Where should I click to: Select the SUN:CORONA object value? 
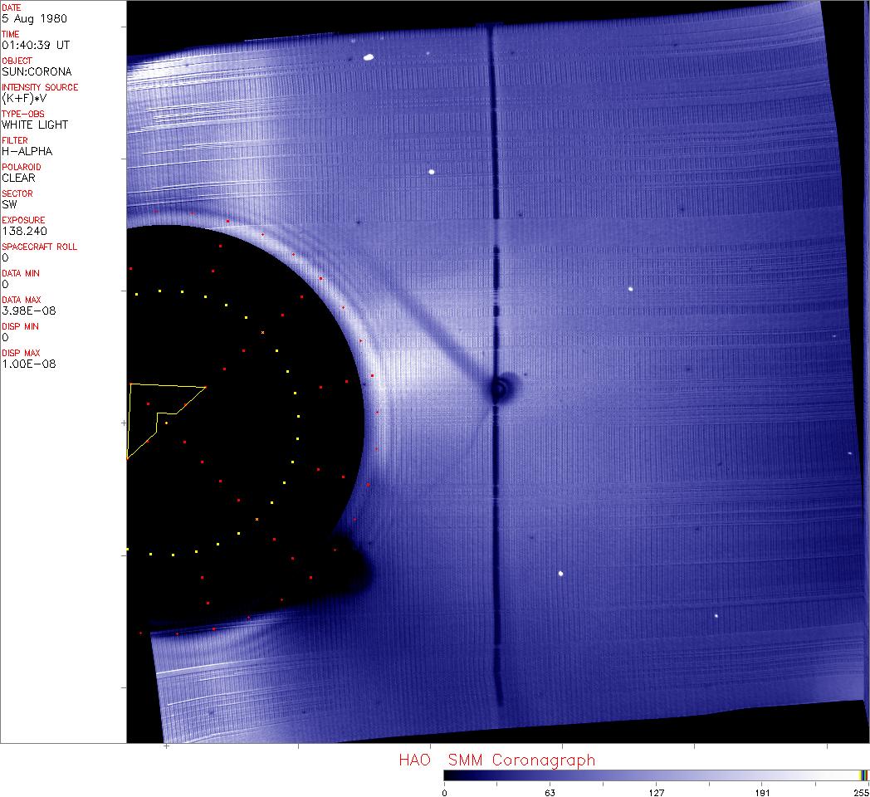tap(37, 71)
